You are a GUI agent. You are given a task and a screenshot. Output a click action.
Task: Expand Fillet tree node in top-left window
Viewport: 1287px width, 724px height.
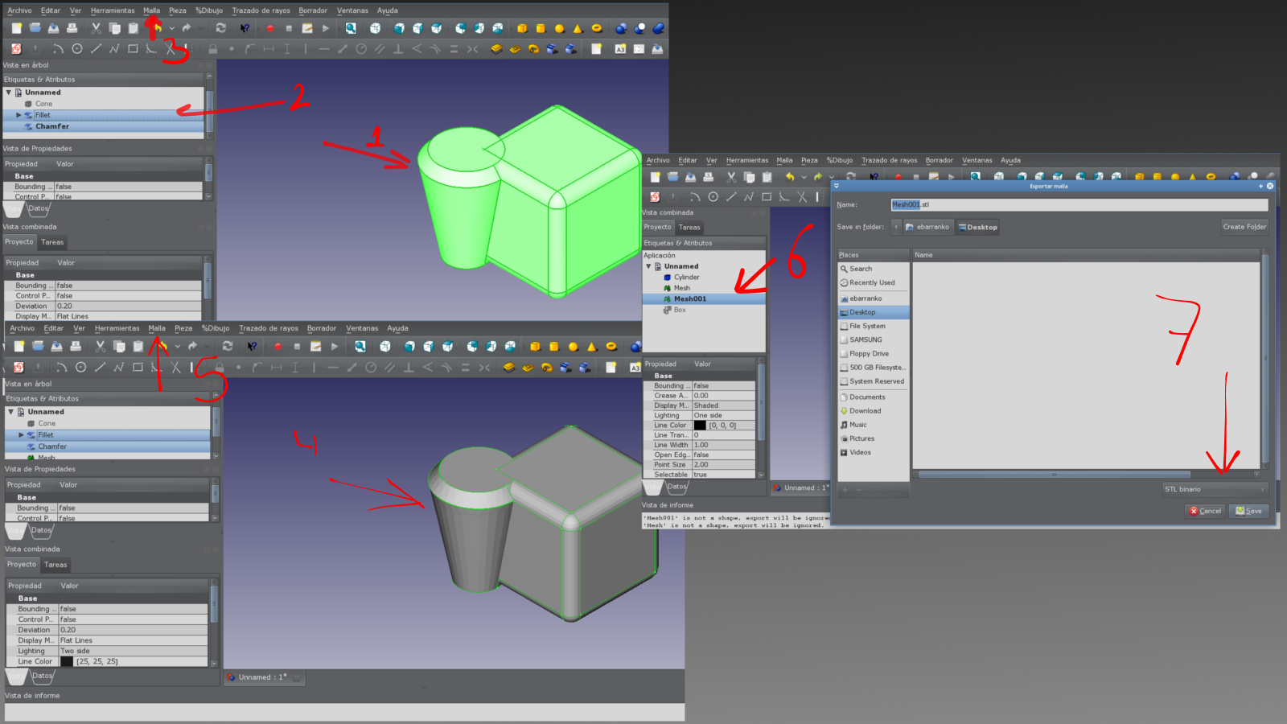pyautogui.click(x=19, y=115)
